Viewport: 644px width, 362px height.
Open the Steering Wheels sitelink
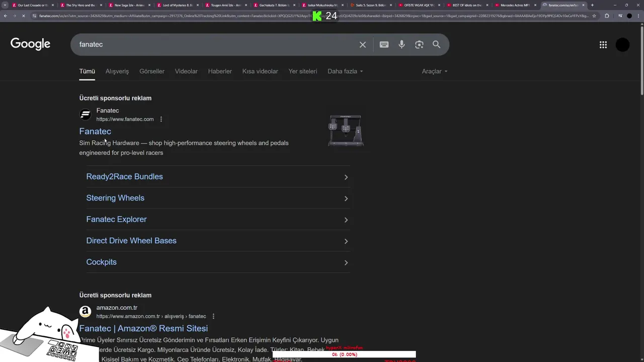point(115,198)
